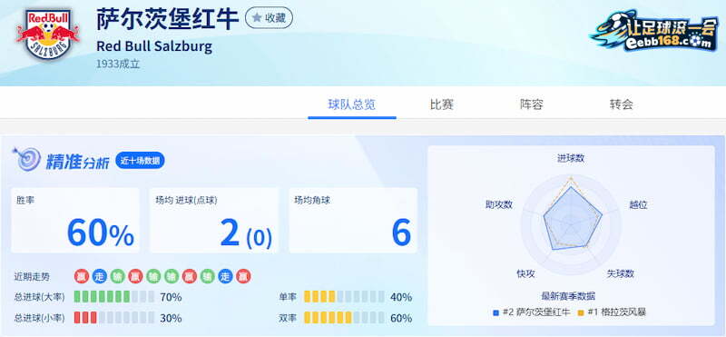
Task: Switch to the 阵容 tab
Action: click(x=532, y=104)
